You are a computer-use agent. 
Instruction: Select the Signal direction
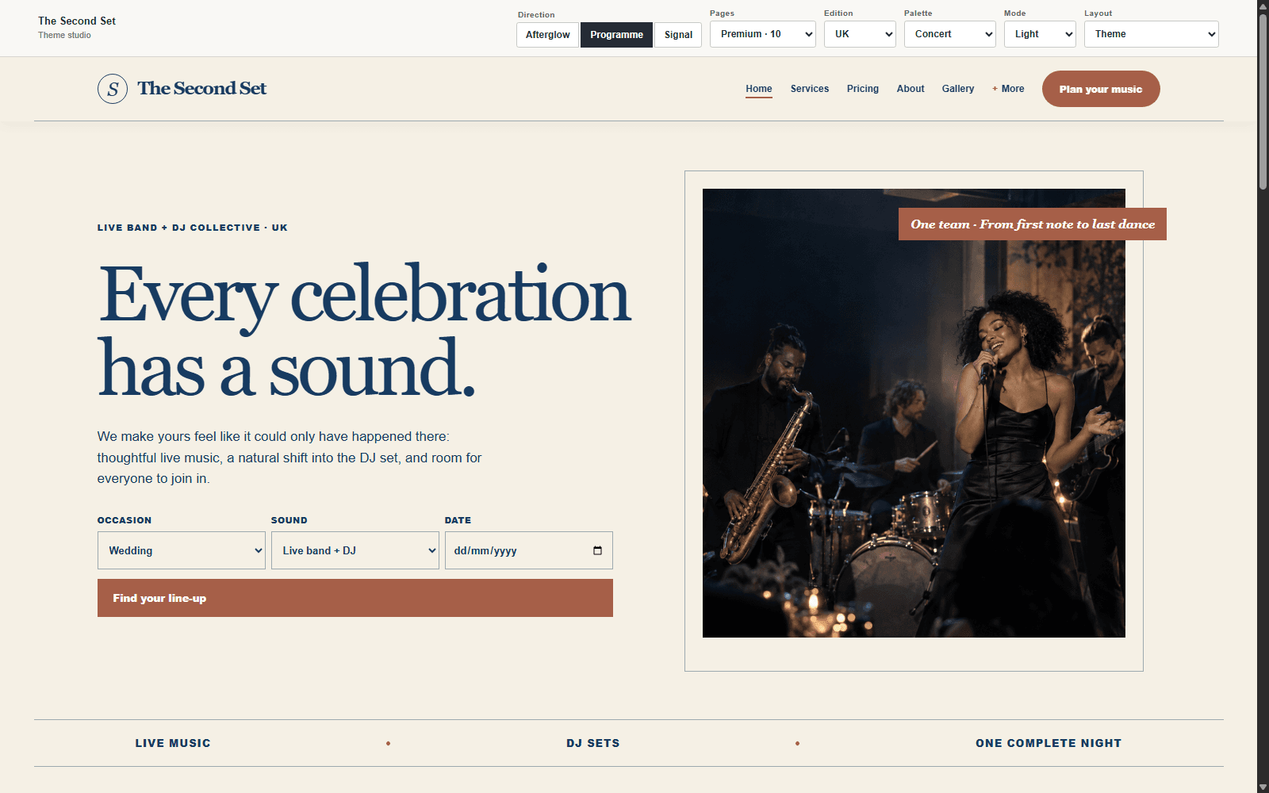point(678,35)
